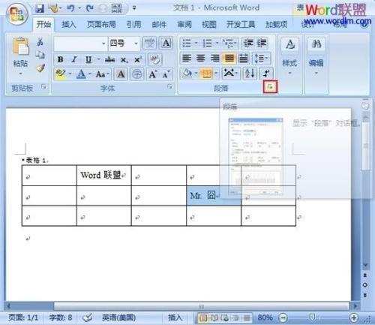
Task: Click the Save icon in quick access toolbar
Action: pyautogui.click(x=40, y=8)
